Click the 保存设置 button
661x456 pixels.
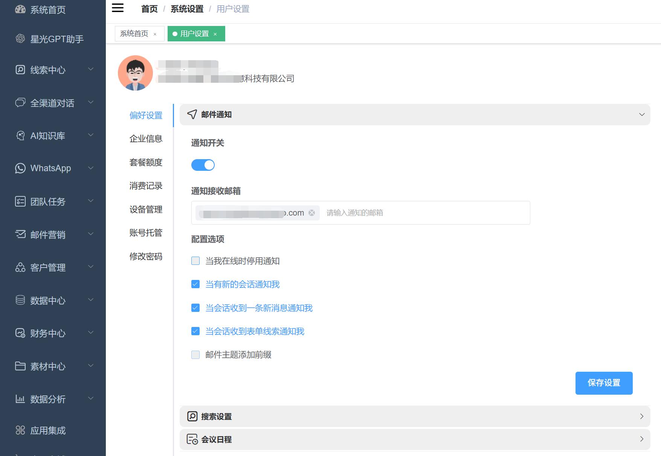click(x=604, y=383)
